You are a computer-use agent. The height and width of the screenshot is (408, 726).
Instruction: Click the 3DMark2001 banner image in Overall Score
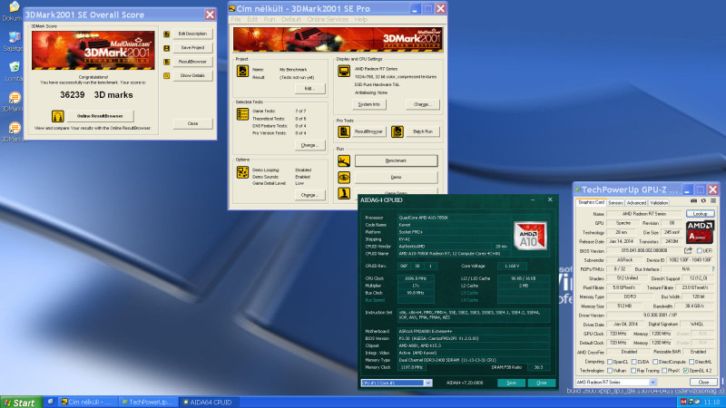pyautogui.click(x=93, y=51)
